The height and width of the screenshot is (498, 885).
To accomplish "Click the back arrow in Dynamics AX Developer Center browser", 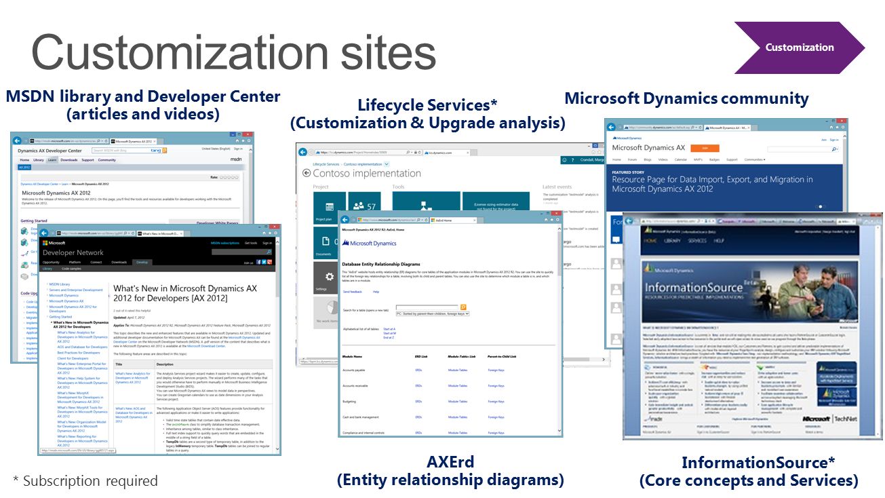I will click(18, 140).
